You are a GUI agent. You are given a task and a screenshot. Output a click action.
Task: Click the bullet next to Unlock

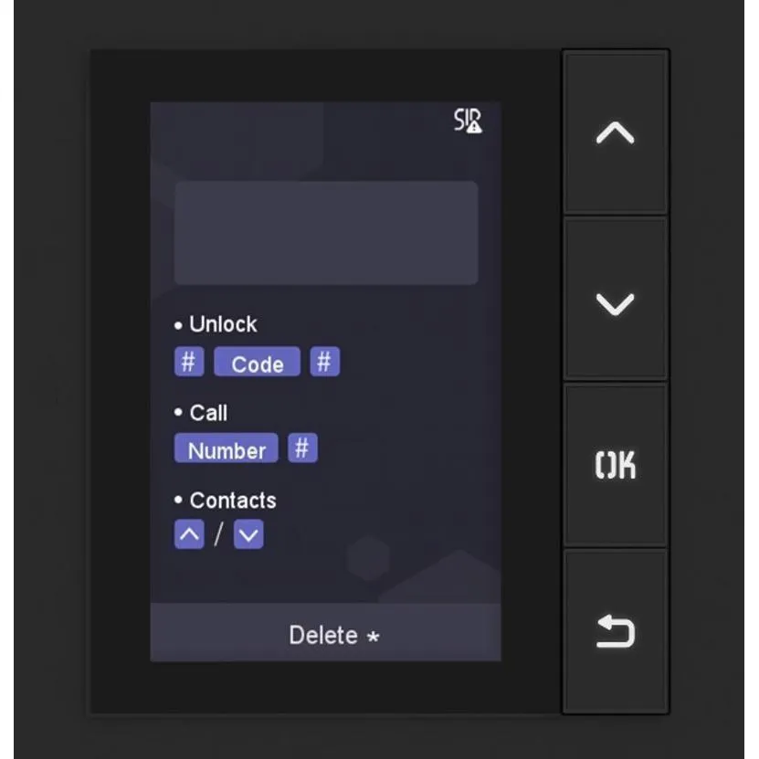[x=178, y=325]
